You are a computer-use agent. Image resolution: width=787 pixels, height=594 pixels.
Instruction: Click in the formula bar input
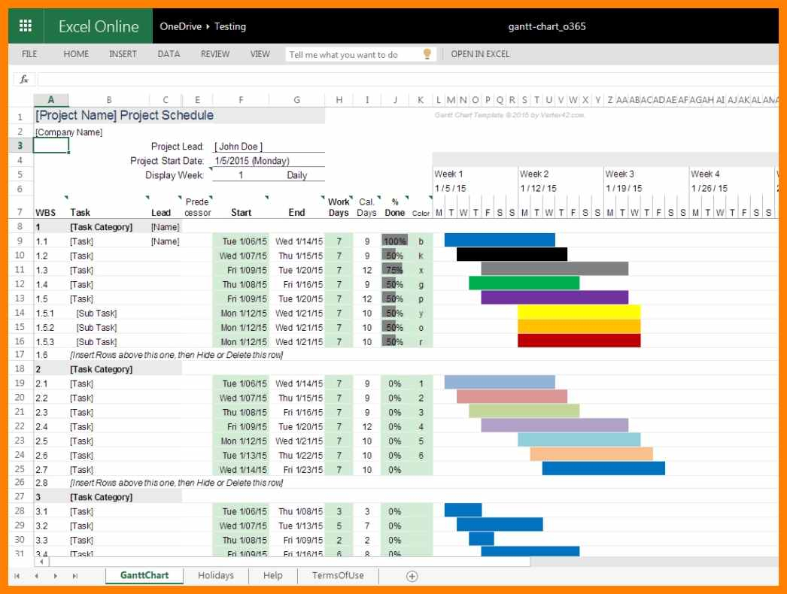click(408, 79)
